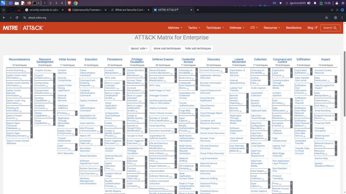Open the Reconnaissance tactic link
The width and height of the screenshot is (346, 194).
(19, 59)
